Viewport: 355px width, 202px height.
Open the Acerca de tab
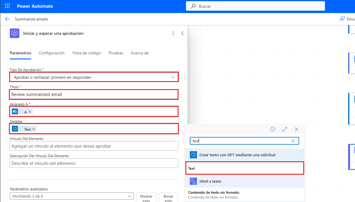(x=140, y=53)
